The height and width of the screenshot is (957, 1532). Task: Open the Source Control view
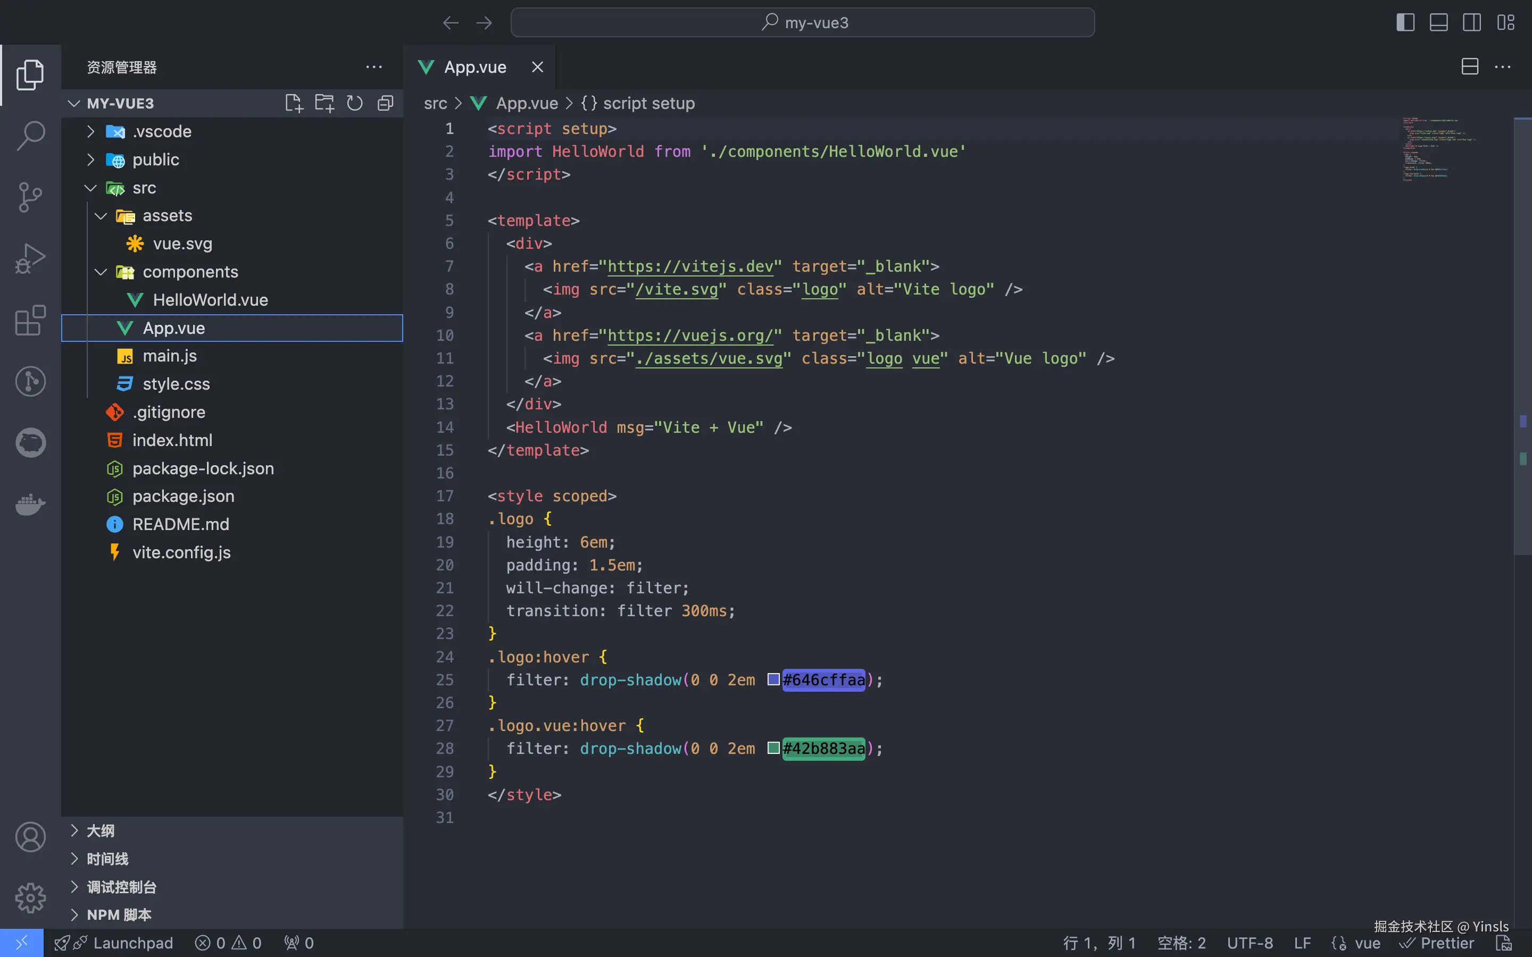click(30, 197)
